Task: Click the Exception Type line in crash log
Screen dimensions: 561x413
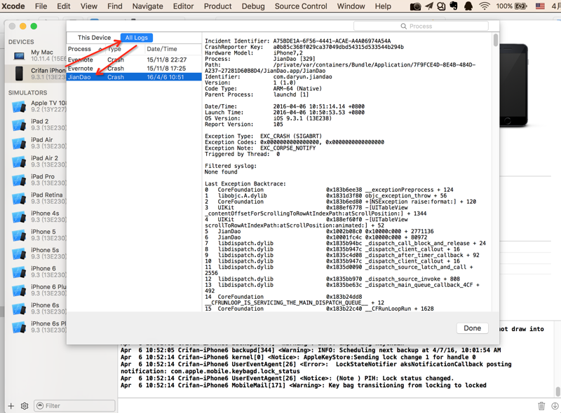Action: [x=264, y=136]
